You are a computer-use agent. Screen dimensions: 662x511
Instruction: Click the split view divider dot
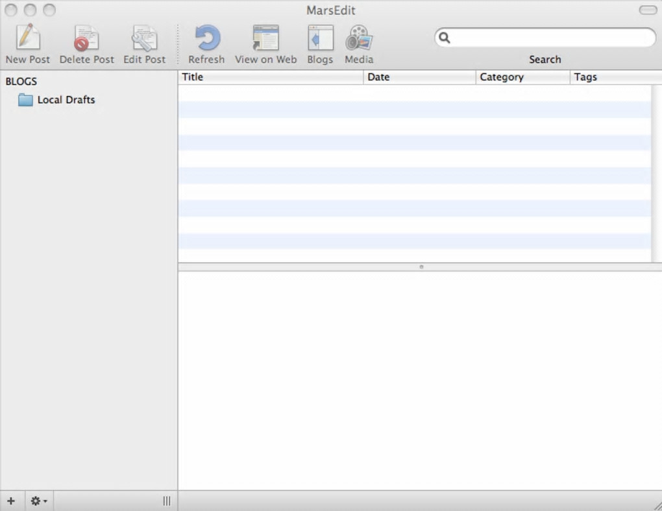tap(421, 267)
